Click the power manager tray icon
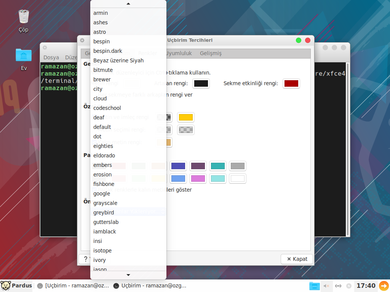This screenshot has height=292, width=390. pyautogui.click(x=349, y=286)
